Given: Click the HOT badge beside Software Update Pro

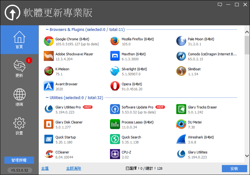Looking at the screenshot, I should coord(160,107).
